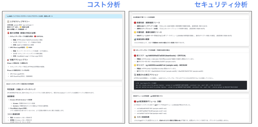Click the siren icon in セキュリティグループ分析結果 header
This screenshot has height=127, width=258.
coord(134,50)
